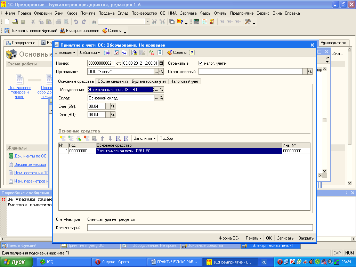Click the add row icon in Основные средства table
The height and width of the screenshot is (267, 356).
63,138
